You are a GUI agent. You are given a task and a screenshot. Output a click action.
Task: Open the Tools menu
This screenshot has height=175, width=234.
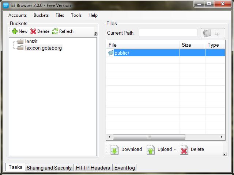click(x=76, y=15)
